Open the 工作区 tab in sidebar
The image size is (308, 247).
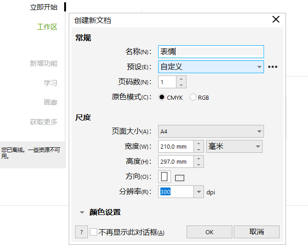[x=47, y=27]
